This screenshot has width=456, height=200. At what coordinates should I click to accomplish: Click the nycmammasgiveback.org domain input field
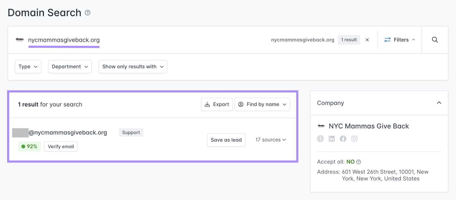point(64,40)
